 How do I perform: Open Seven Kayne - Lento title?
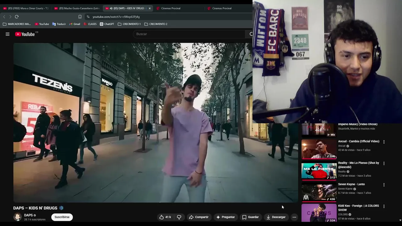pos(351,184)
